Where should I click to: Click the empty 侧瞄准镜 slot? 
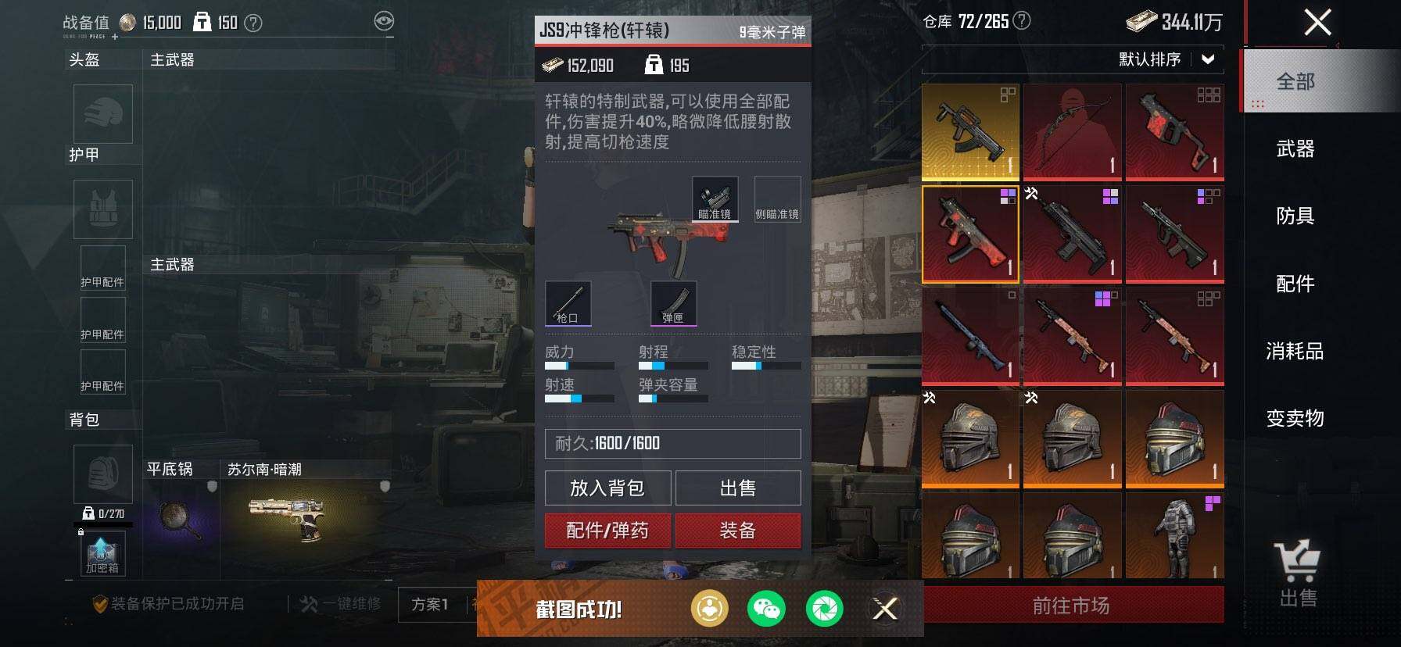coord(777,198)
